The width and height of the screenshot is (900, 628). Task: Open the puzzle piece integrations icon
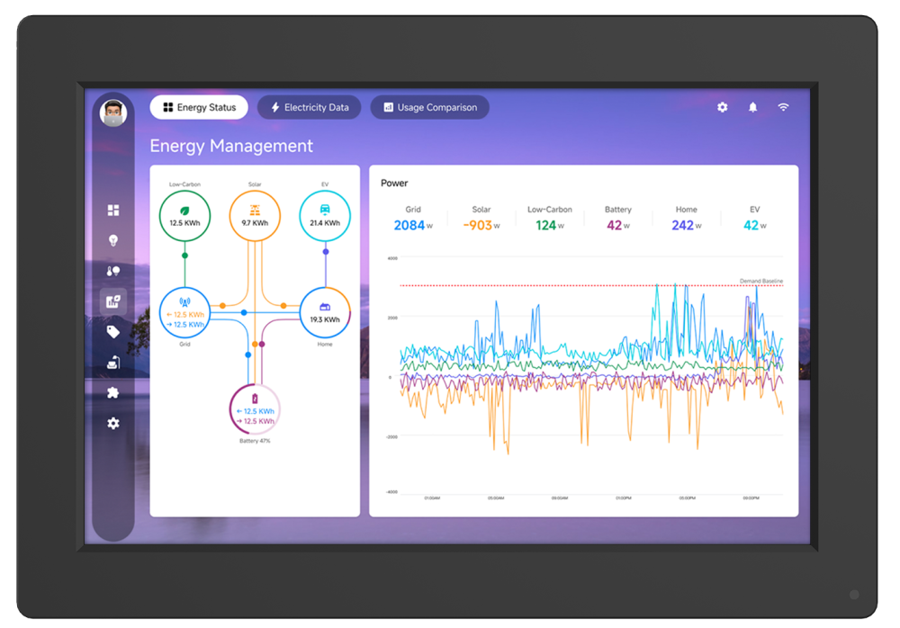coord(113,392)
